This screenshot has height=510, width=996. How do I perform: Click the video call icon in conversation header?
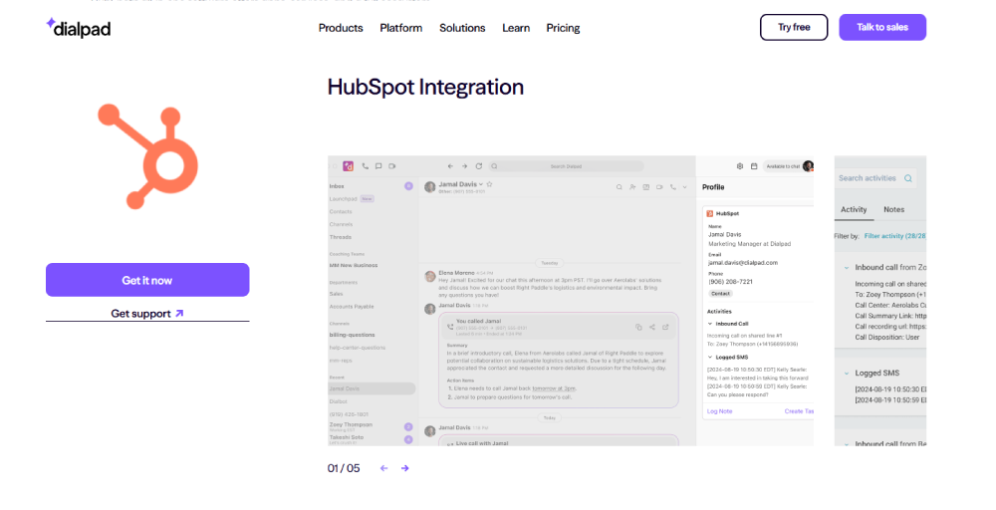[659, 187]
